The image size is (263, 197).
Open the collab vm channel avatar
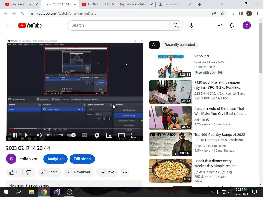click(11, 159)
